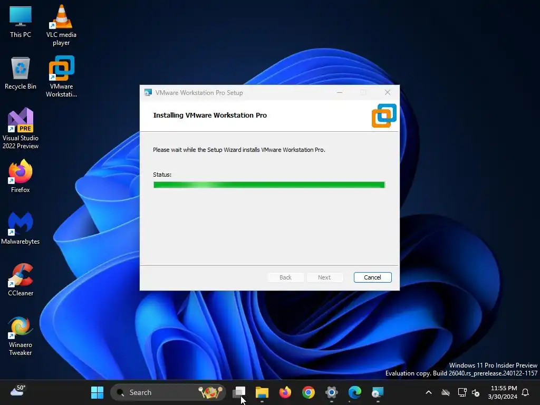Open File Explorer from the taskbar
Image resolution: width=540 pixels, height=405 pixels.
point(262,392)
